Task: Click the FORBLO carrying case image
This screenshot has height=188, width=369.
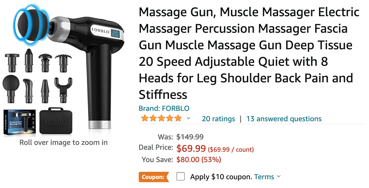Action: coord(56,121)
